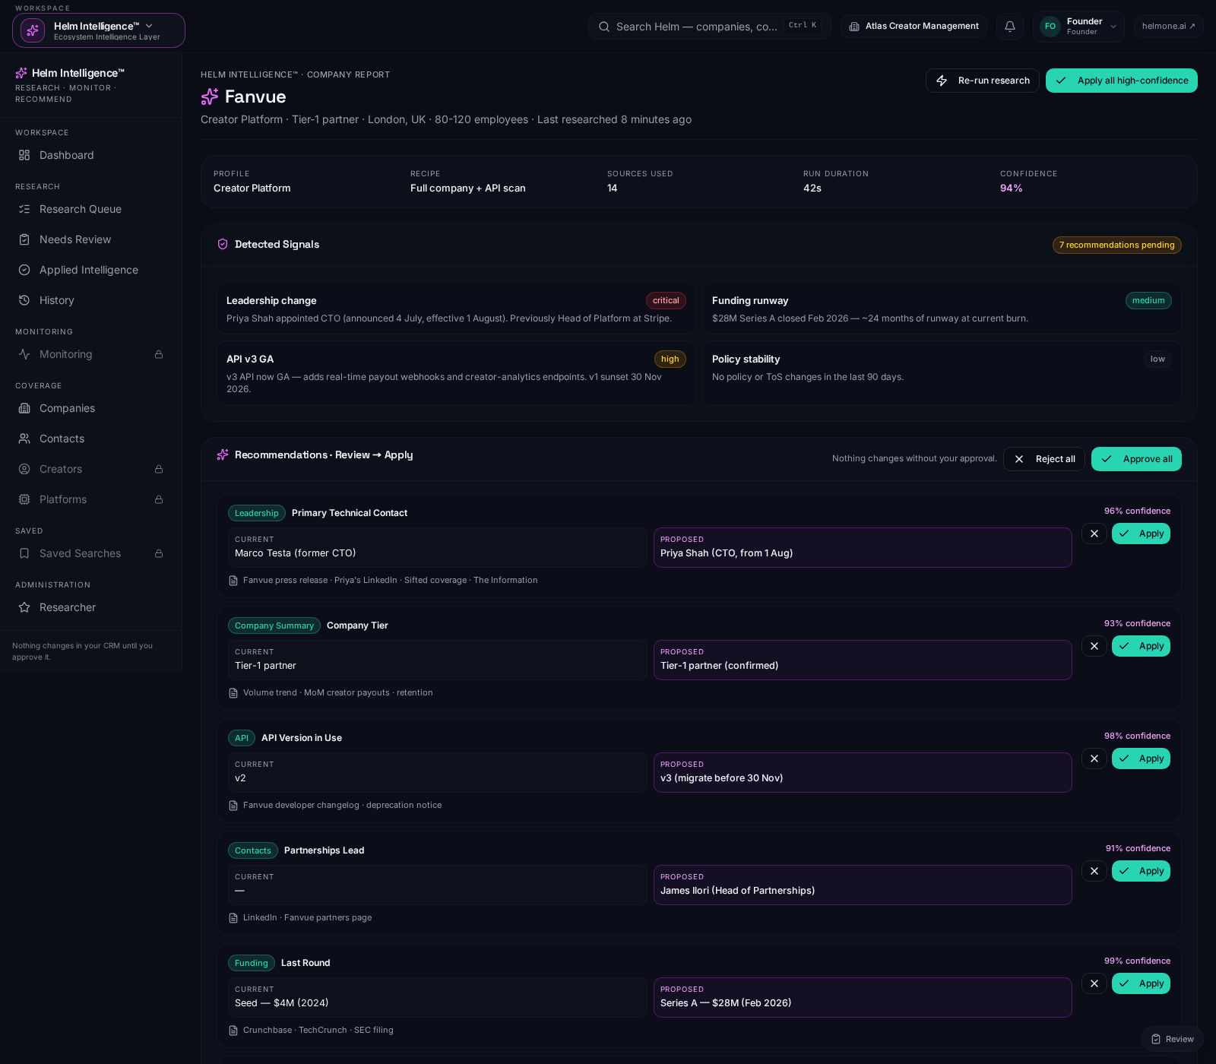Open Atlas Creator Management organization selector
Viewport: 1216px width, 1064px height.
click(x=914, y=26)
